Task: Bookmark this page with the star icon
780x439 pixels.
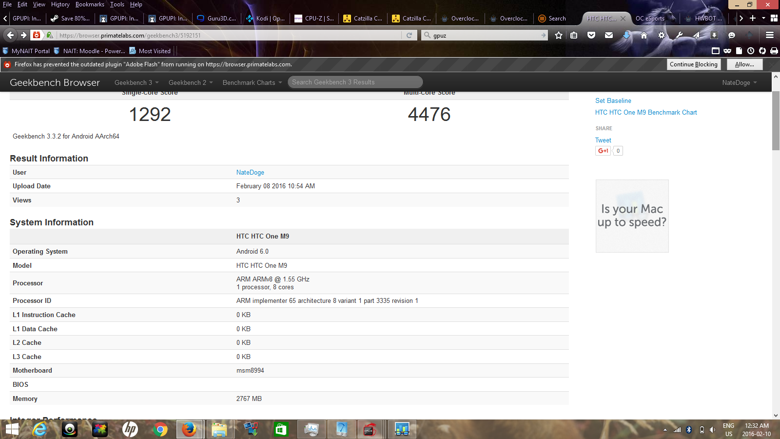Action: pos(559,35)
